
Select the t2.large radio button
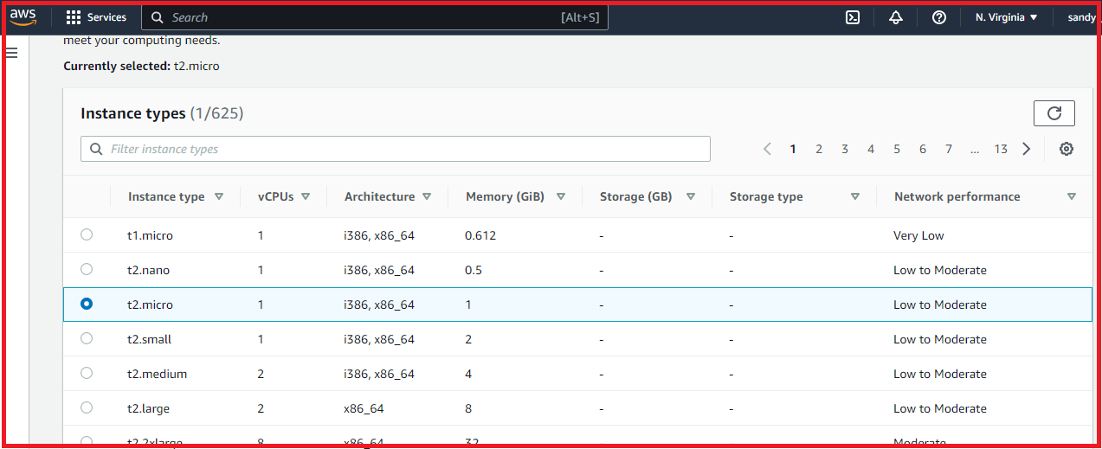tap(87, 407)
